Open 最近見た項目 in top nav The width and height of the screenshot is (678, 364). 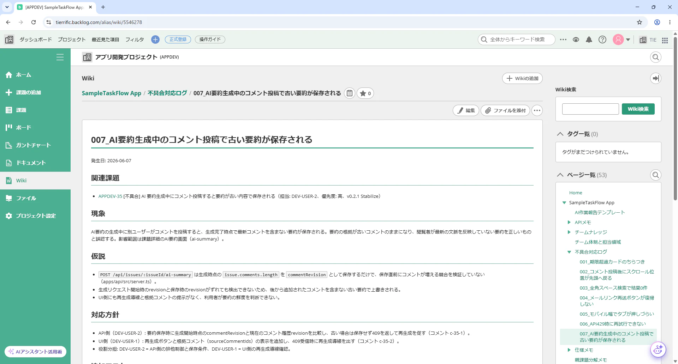105,40
